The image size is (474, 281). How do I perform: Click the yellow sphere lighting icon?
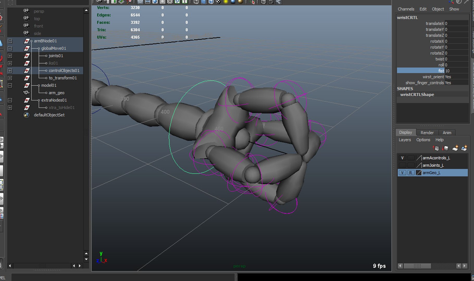226,2
